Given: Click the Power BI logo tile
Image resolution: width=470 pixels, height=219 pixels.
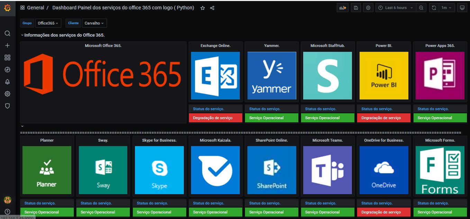Looking at the screenshot, I should [x=384, y=76].
